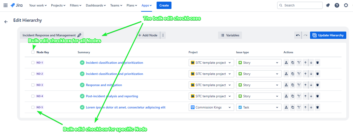Open the Add Node more options menu
This screenshot has width=353, height=139.
tap(163, 35)
